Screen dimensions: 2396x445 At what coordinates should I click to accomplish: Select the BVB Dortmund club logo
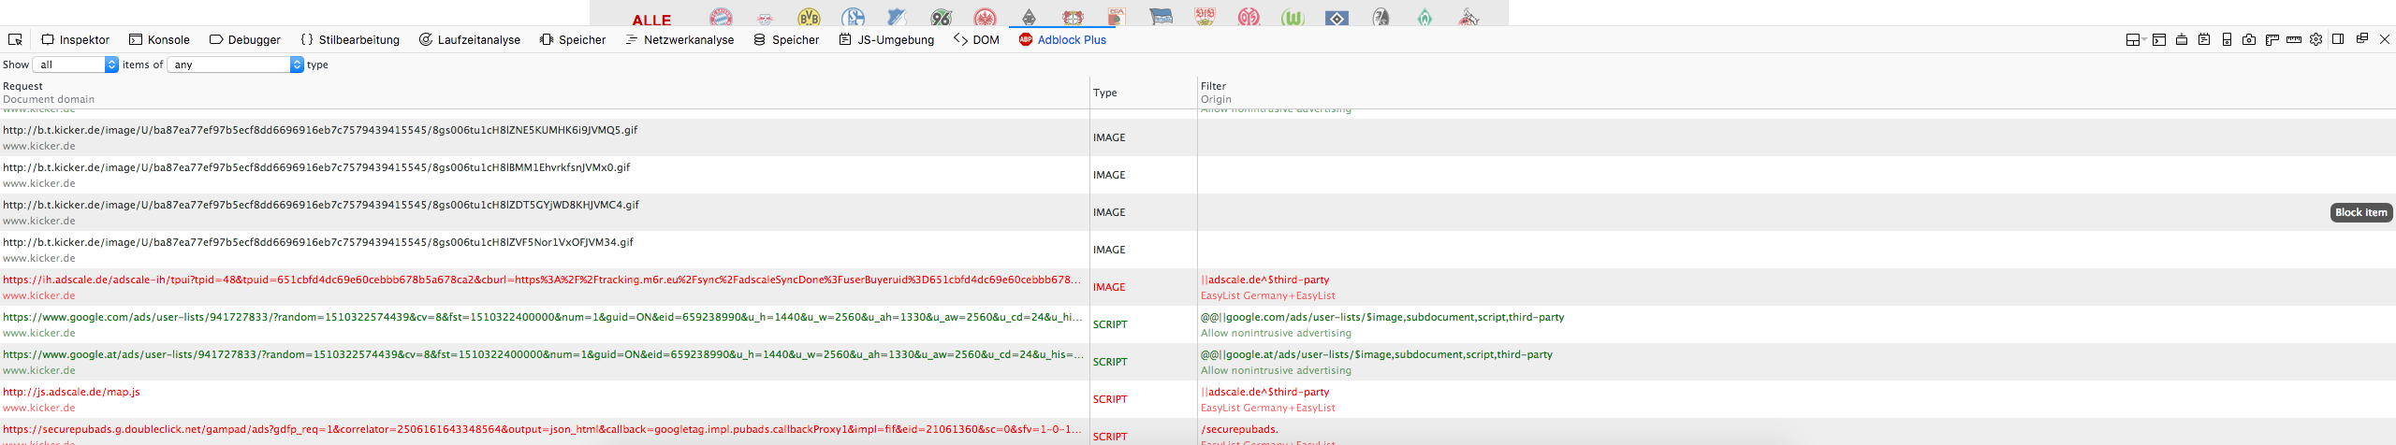click(x=809, y=17)
